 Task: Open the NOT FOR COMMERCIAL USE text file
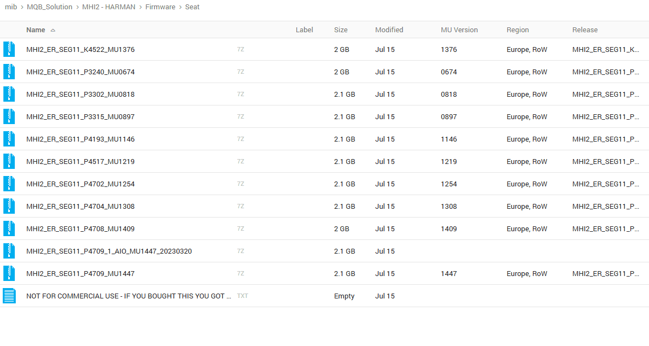(129, 296)
